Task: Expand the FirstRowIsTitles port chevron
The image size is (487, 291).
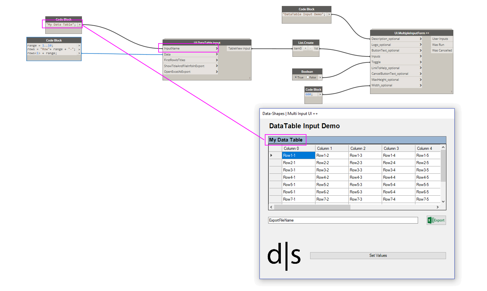Action: click(217, 60)
